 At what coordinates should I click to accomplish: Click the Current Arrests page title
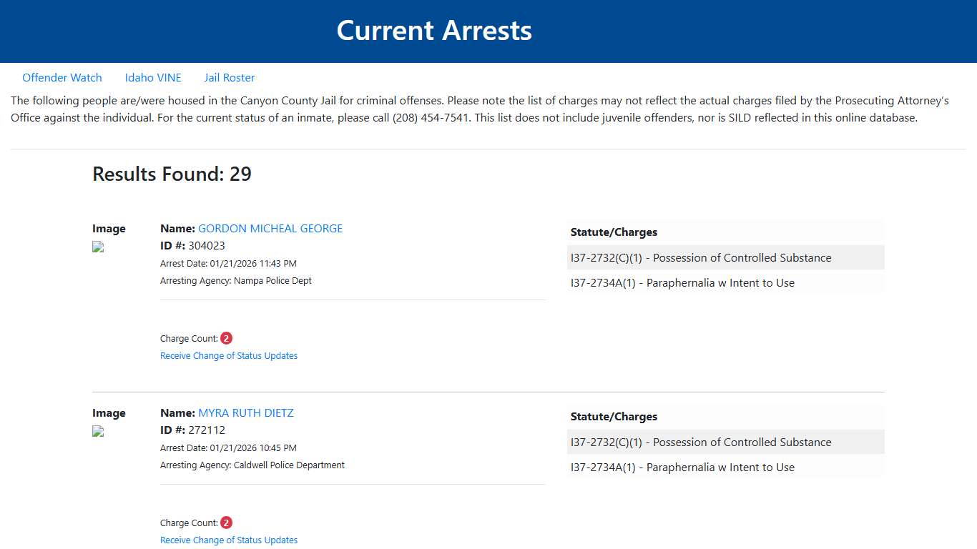[434, 30]
